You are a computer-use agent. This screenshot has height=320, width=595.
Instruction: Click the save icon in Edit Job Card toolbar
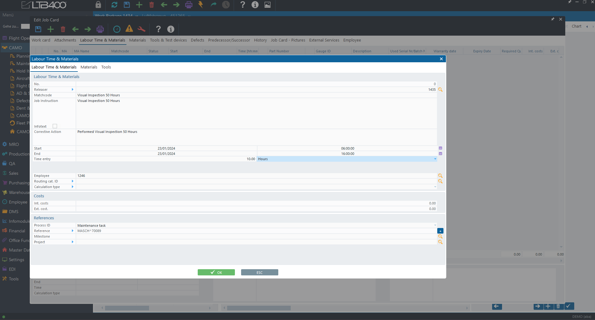point(38,29)
